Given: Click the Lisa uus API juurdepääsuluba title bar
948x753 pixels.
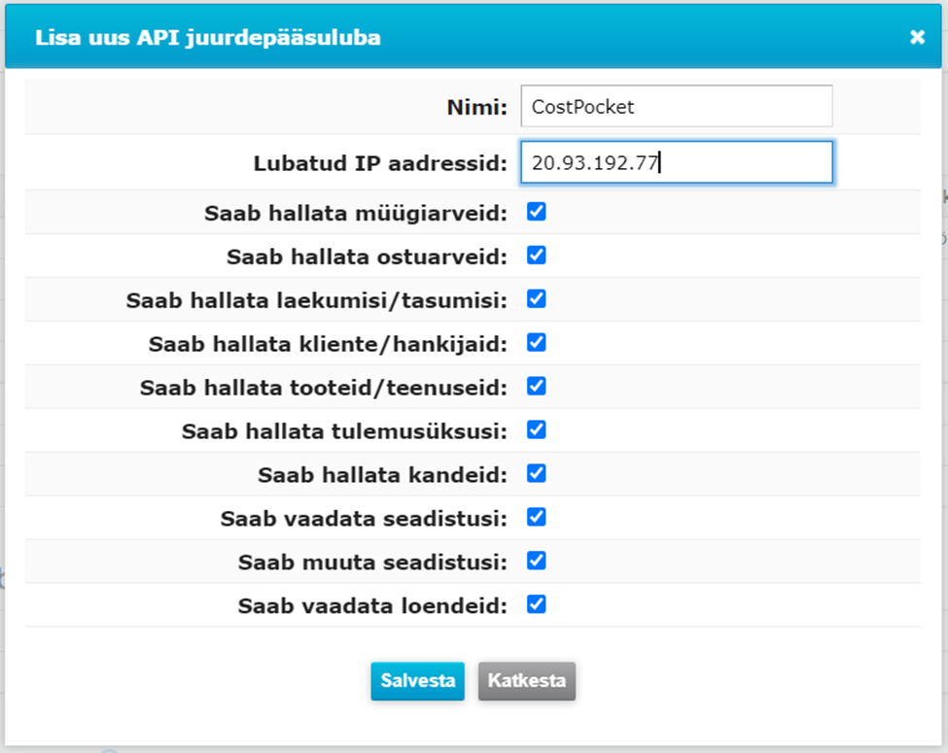Looking at the screenshot, I should [x=474, y=37].
